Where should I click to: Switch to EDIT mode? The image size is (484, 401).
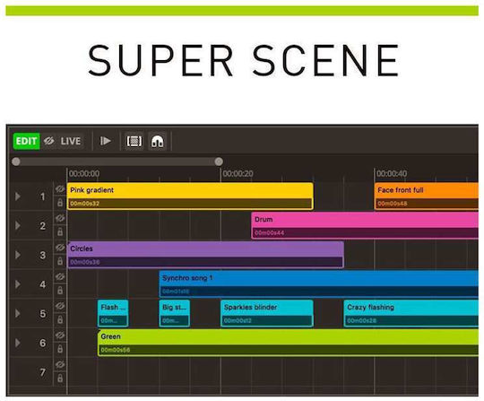26,141
